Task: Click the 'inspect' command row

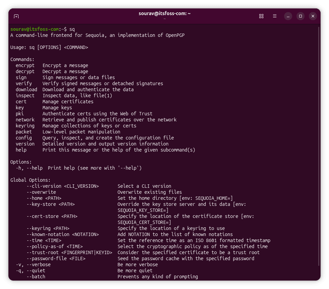Action: [64, 96]
